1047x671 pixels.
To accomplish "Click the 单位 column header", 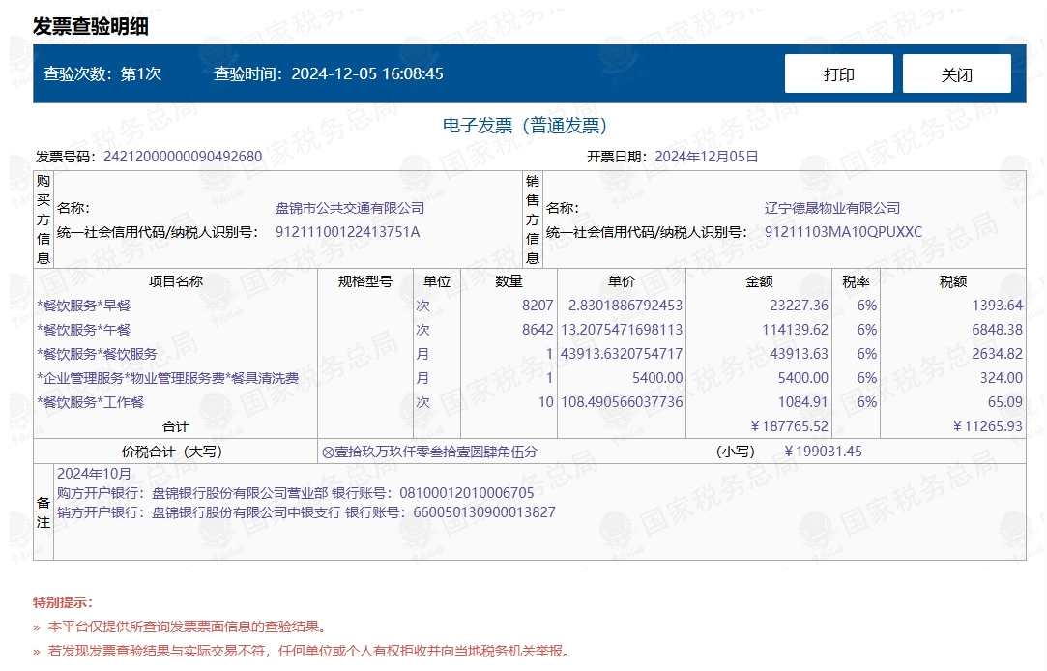I will point(437,281).
